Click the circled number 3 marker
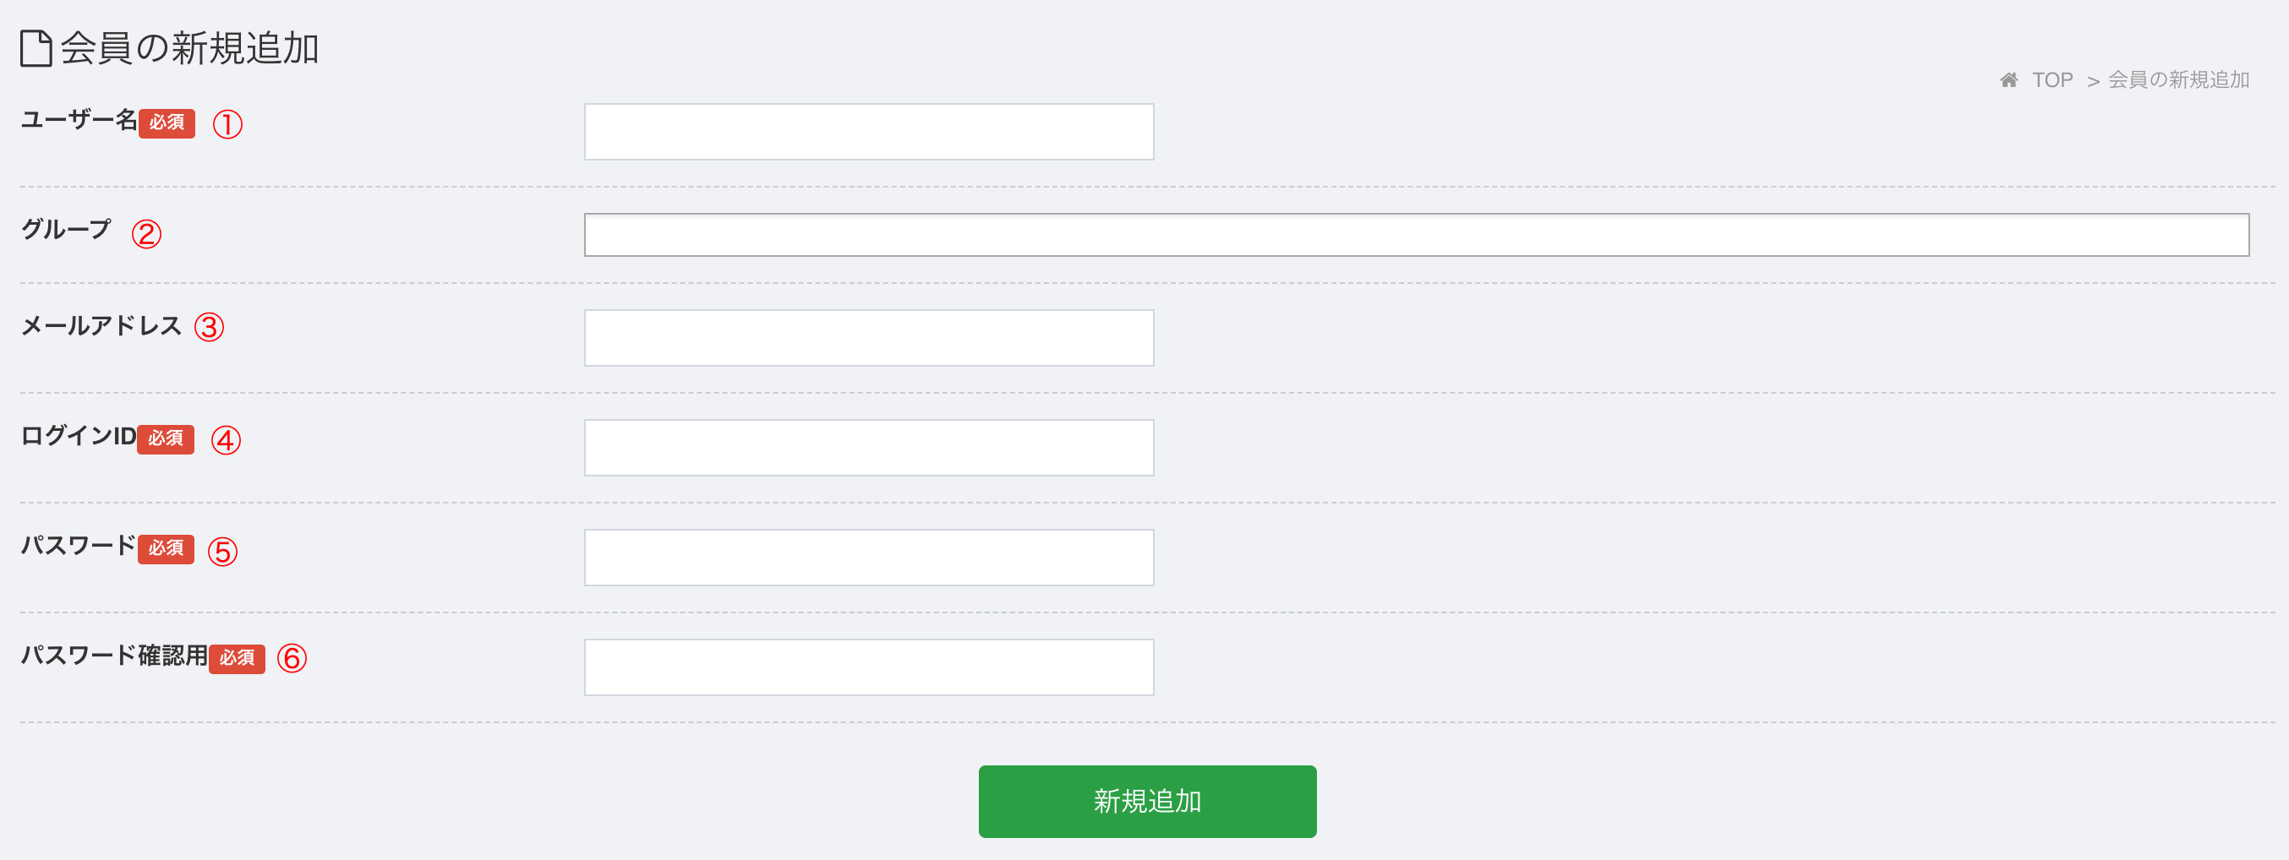 pyautogui.click(x=210, y=327)
